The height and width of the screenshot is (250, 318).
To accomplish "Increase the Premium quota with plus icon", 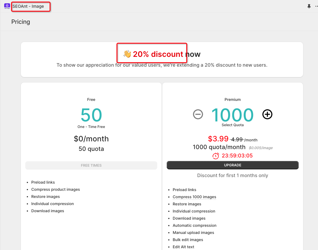I will (267, 114).
